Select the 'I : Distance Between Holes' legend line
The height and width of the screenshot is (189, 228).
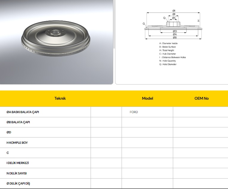pos(173,57)
